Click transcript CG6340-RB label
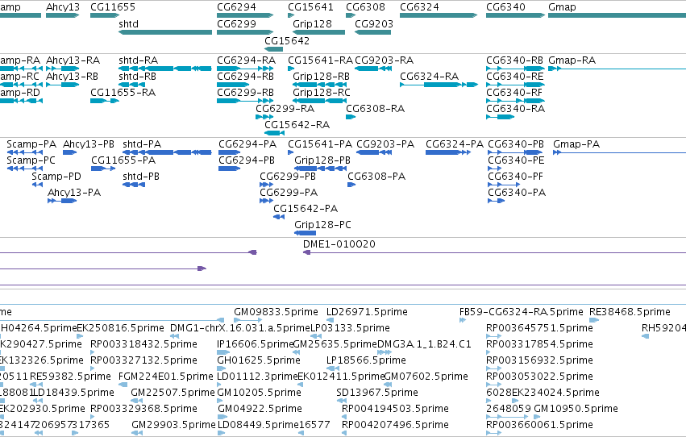Image resolution: width=686 pixels, height=437 pixels. click(x=514, y=60)
